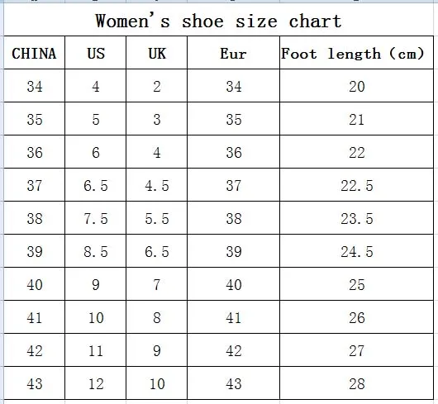Click the Eur header cell

(234, 53)
